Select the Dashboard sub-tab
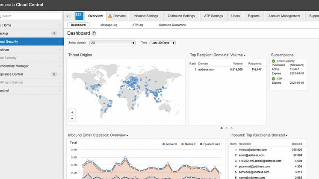The height and width of the screenshot is (179, 319). click(x=78, y=25)
